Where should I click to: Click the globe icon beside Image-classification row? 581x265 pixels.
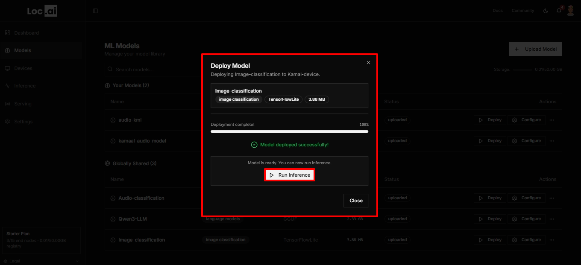tap(113, 240)
